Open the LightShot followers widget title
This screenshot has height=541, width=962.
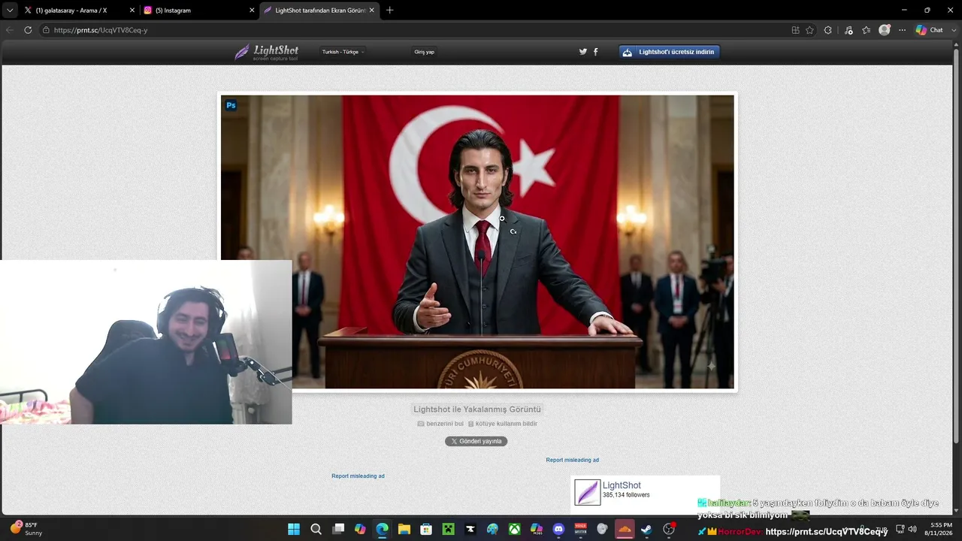click(x=622, y=485)
